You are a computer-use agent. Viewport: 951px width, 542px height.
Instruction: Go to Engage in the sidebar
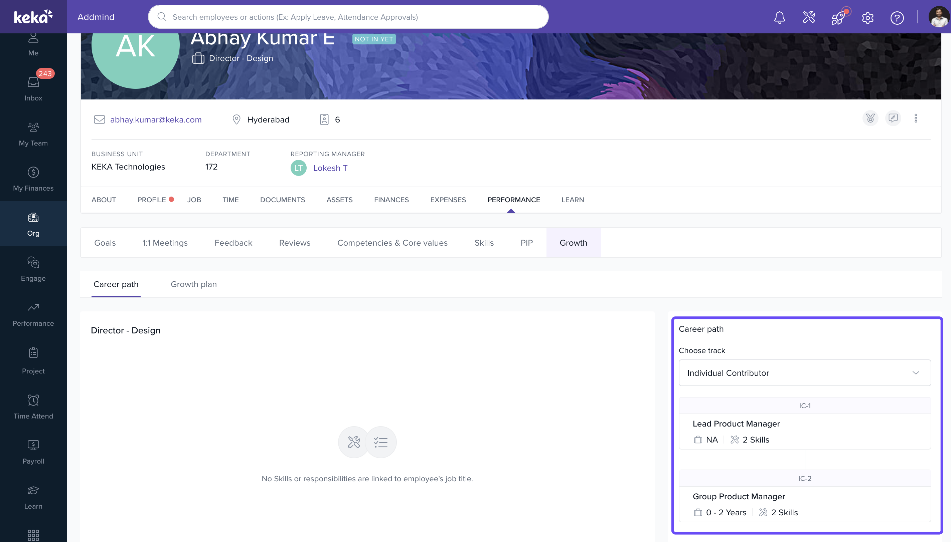pyautogui.click(x=33, y=269)
